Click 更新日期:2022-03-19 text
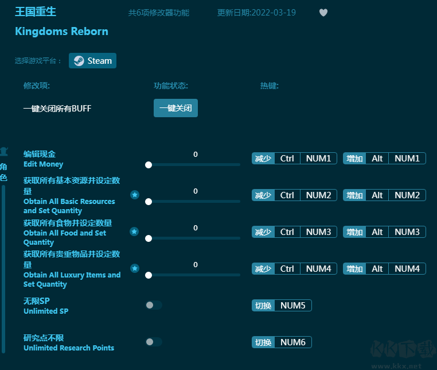Image resolution: width=437 pixels, height=370 pixels. (256, 13)
